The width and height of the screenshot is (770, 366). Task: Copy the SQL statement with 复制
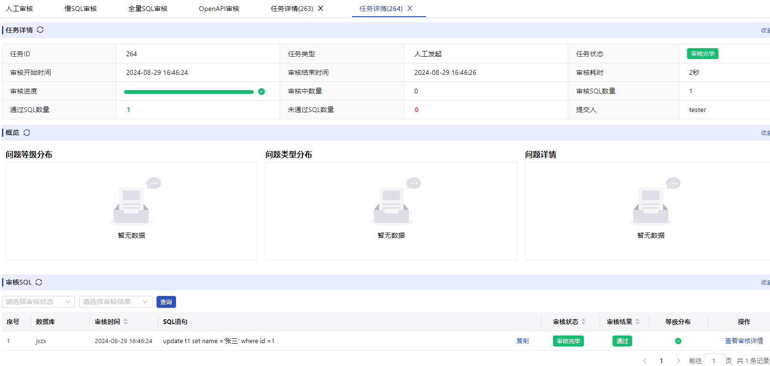522,341
